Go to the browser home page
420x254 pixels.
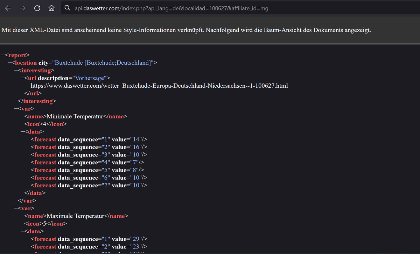(x=51, y=8)
